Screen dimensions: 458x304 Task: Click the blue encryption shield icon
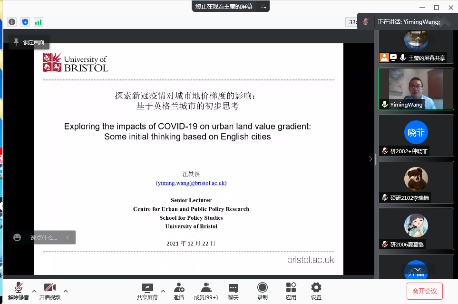(25, 22)
